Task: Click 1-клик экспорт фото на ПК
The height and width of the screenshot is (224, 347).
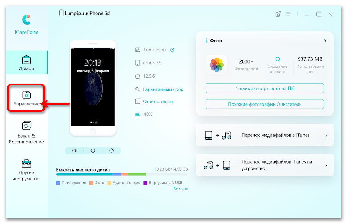Action: [x=265, y=88]
